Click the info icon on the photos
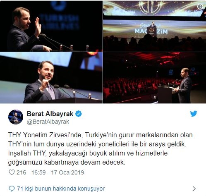 click(x=200, y=7)
